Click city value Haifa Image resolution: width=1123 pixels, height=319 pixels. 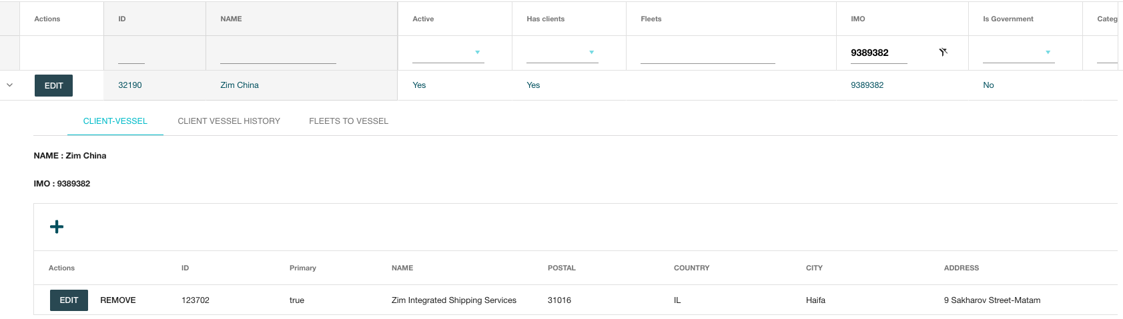click(x=815, y=300)
